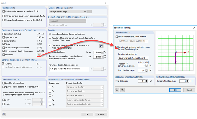
Task: Close the Settlement Settings dialog
Action: pos(194,28)
